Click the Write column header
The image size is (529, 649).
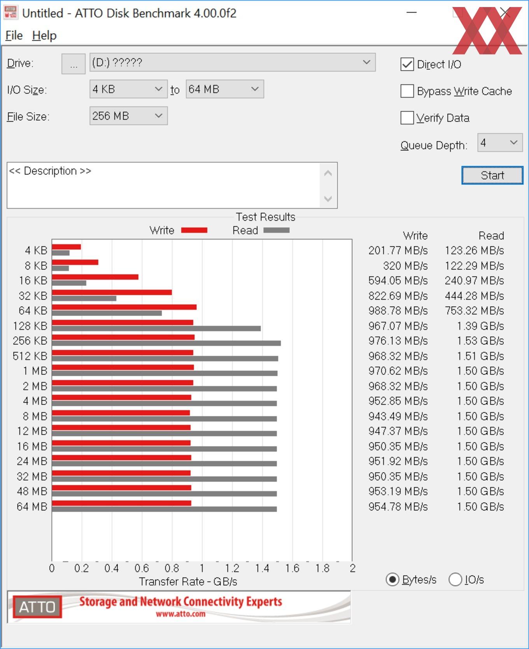pyautogui.click(x=415, y=235)
